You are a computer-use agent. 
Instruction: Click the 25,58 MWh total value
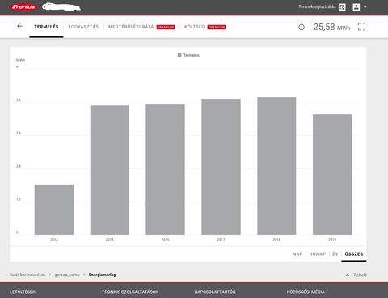[x=331, y=27]
